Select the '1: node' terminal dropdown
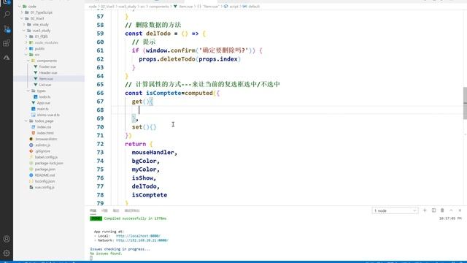This screenshot has height=263, width=467. click(395, 210)
